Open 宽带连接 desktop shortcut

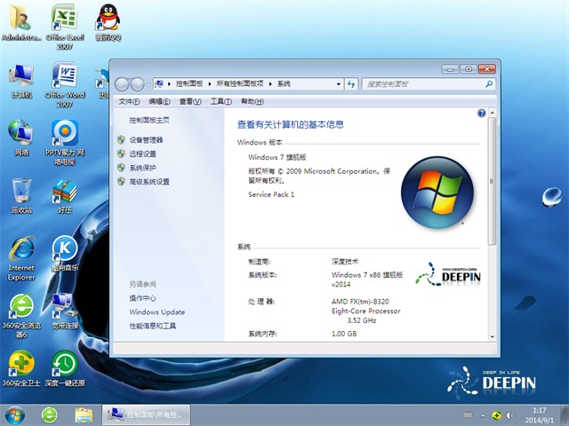coord(65,311)
